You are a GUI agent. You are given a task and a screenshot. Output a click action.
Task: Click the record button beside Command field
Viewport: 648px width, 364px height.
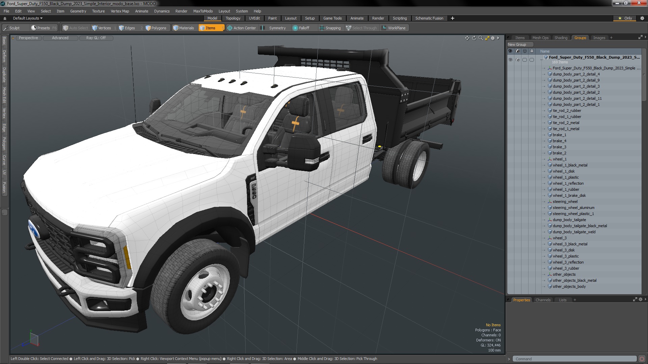tap(642, 359)
